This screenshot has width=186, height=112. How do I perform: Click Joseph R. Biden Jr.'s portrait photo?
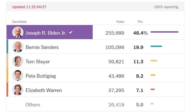(18, 32)
